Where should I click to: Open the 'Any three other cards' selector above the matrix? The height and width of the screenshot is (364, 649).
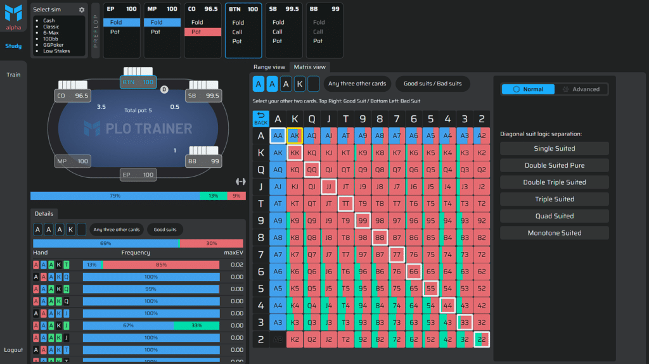click(x=357, y=84)
